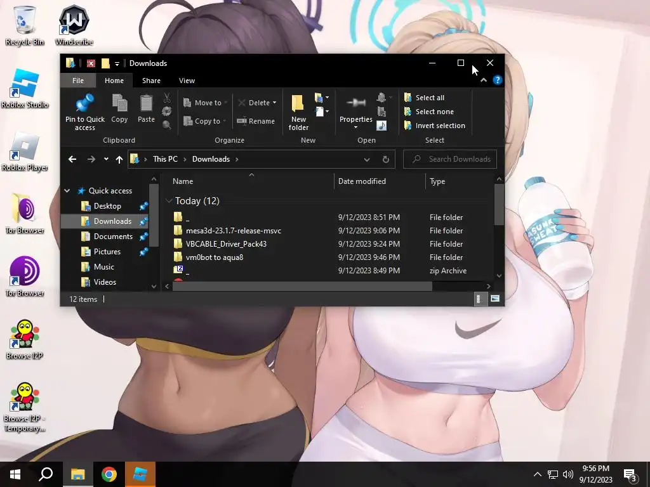Viewport: 650px width, 487px height.
Task: Click the Copy path icon below scissors
Action: click(167, 111)
